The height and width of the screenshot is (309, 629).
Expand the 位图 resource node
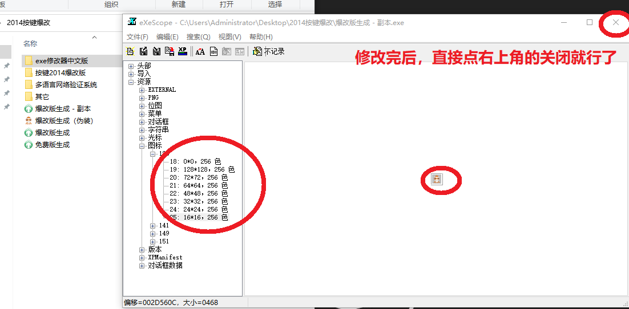pyautogui.click(x=142, y=106)
